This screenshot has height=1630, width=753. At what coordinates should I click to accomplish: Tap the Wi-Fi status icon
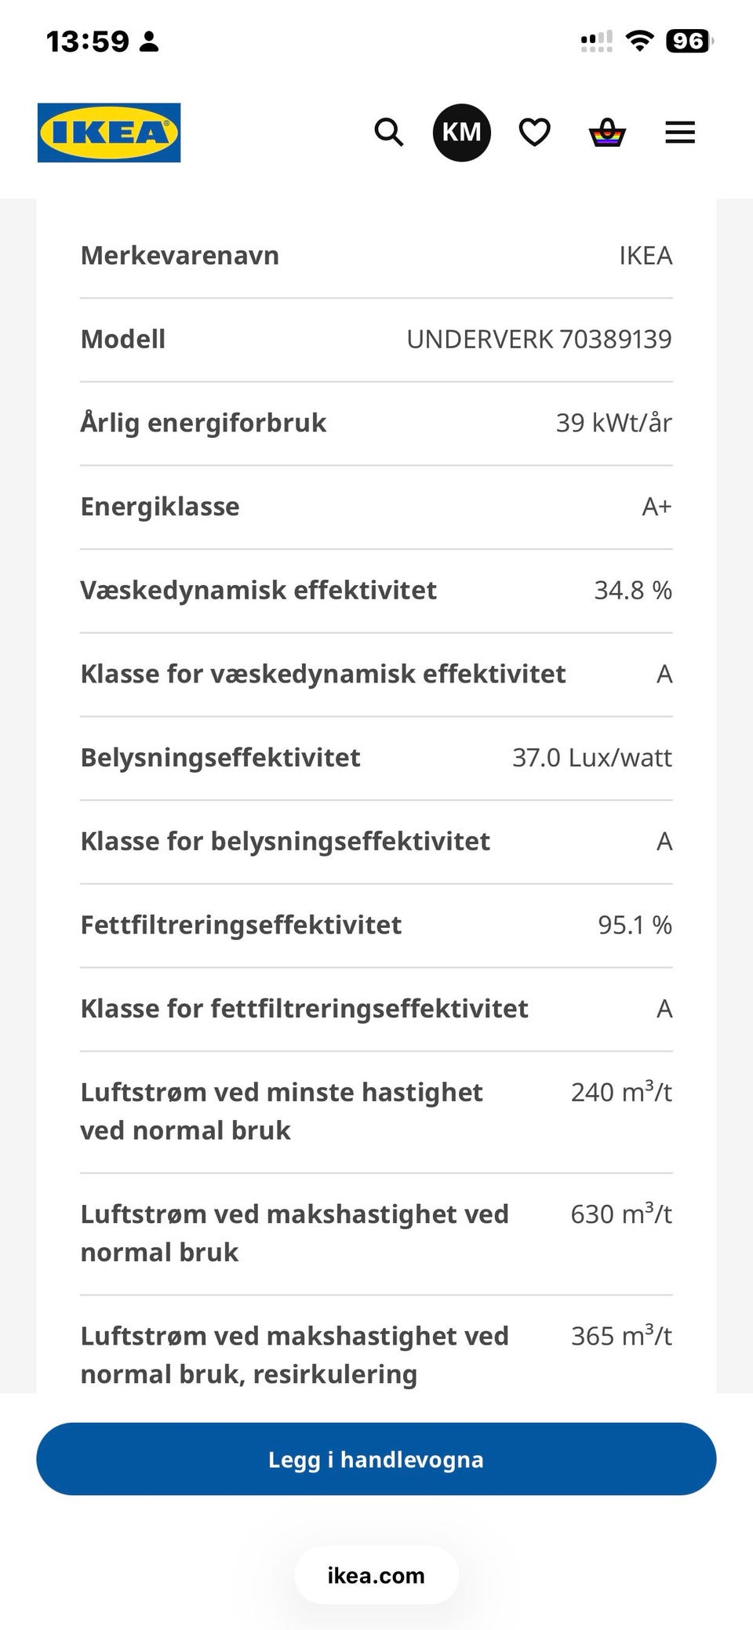tap(640, 41)
